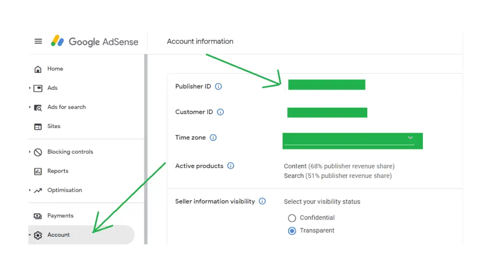The width and height of the screenshot is (491, 276).
Task: Collapse the Account section in sidebar
Action: click(x=29, y=235)
